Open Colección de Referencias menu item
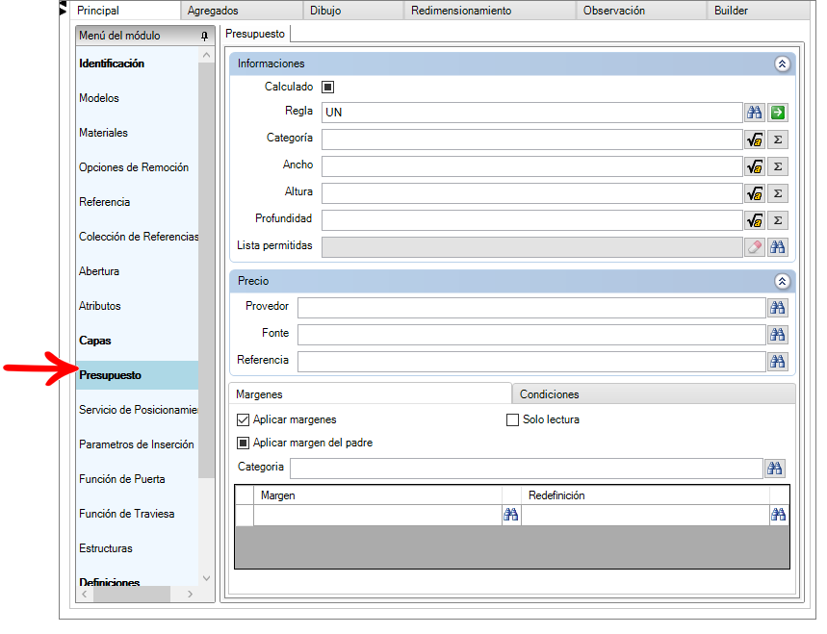This screenshot has height=634, width=827. [x=137, y=238]
